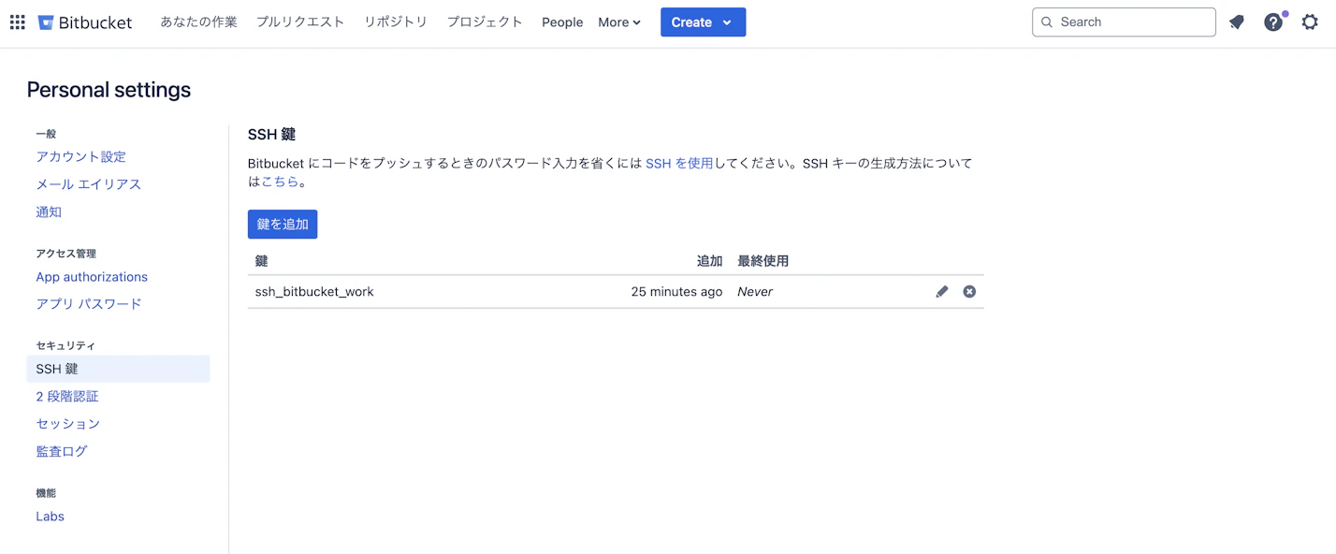Click the 25 minutes ago cell
The height and width of the screenshot is (554, 1336).
tap(676, 292)
